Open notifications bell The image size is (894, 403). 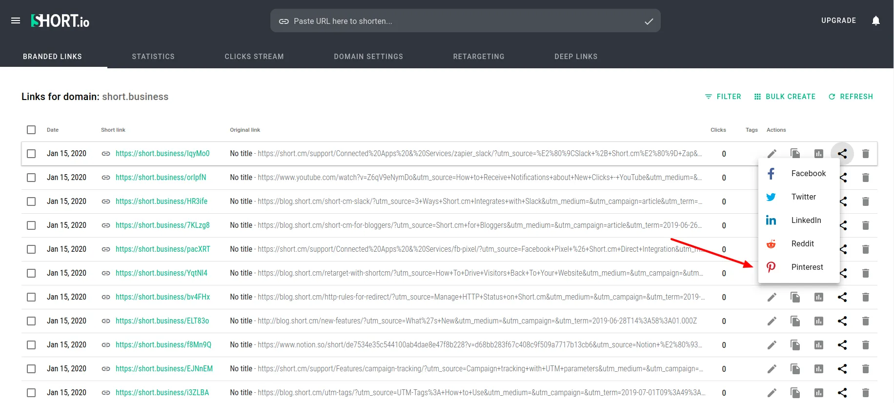pyautogui.click(x=876, y=20)
